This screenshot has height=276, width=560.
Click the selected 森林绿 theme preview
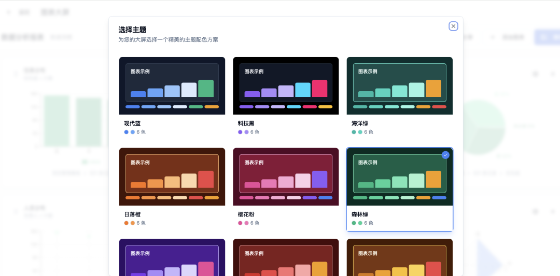[400, 177]
